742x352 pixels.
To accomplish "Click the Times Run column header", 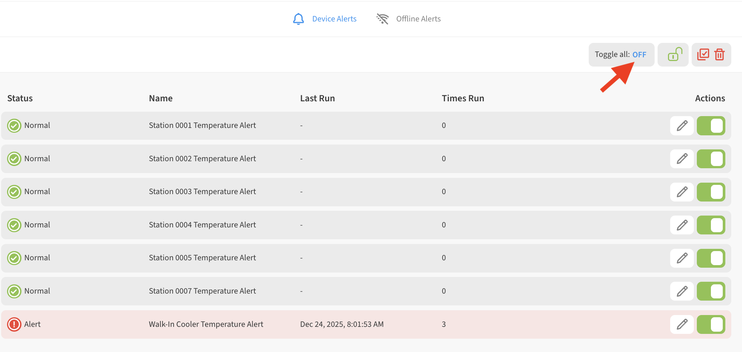I will pyautogui.click(x=463, y=98).
